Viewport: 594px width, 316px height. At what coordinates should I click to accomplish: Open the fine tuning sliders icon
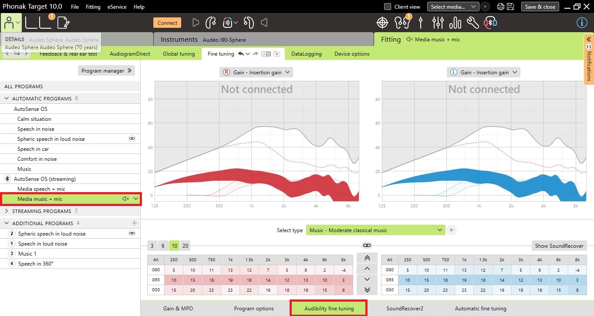(438, 23)
